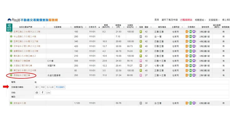Share via the Line button
Viewport: 230px width, 129px height.
click(x=48, y=92)
